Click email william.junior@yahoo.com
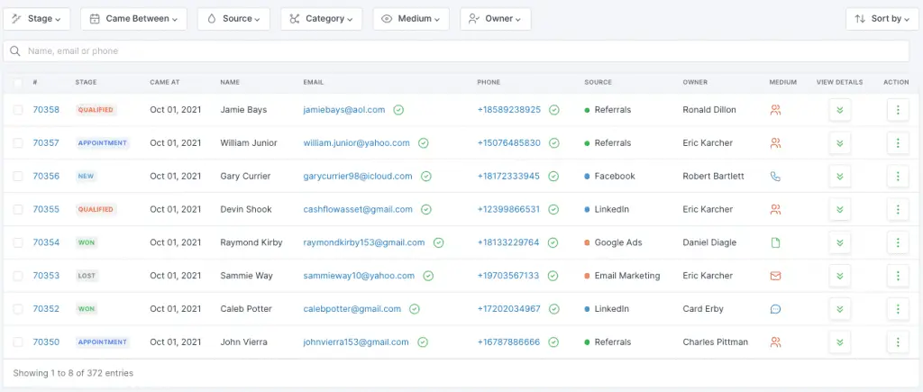923x392 pixels. click(356, 143)
